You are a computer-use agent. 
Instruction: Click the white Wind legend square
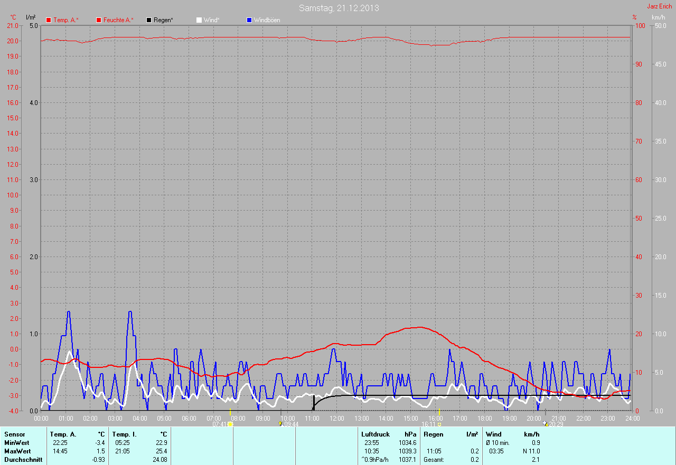click(199, 20)
